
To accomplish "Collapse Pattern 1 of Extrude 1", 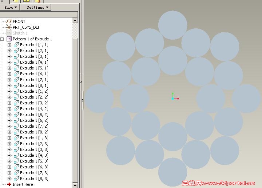I will point(2,39).
